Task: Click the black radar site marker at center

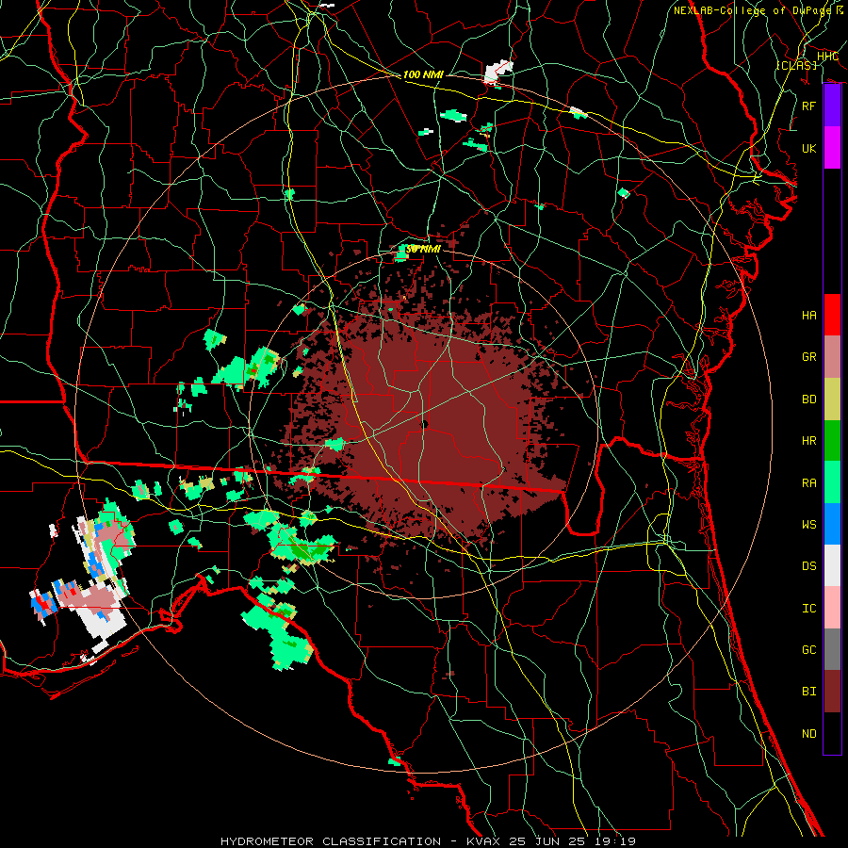Action: [424, 425]
